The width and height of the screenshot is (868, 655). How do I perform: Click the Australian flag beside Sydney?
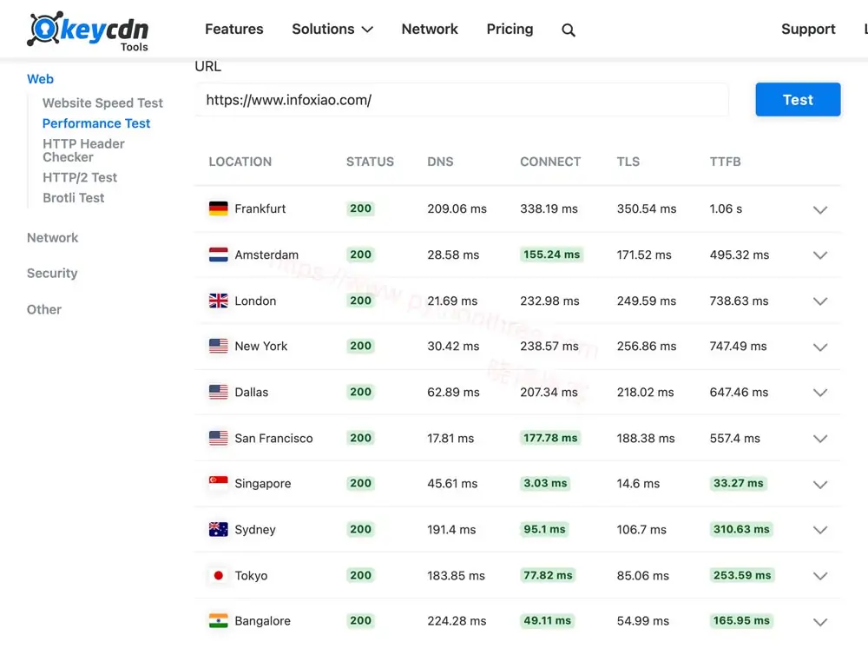[219, 529]
